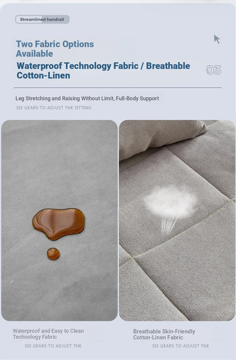The height and width of the screenshot is (362, 236).
Task: Click the Streamlined handrail pill label
Action: tap(42, 19)
